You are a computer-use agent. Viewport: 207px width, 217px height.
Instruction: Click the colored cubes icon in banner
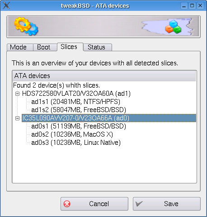[x=173, y=27]
